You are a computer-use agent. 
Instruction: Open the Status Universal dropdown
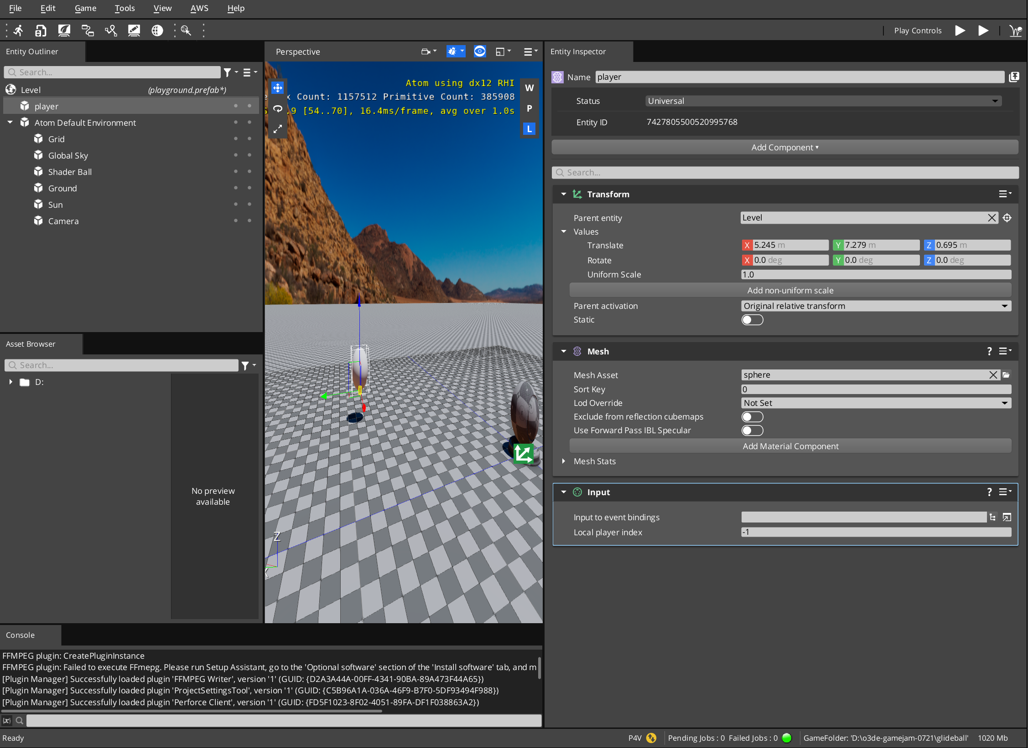[x=823, y=101]
